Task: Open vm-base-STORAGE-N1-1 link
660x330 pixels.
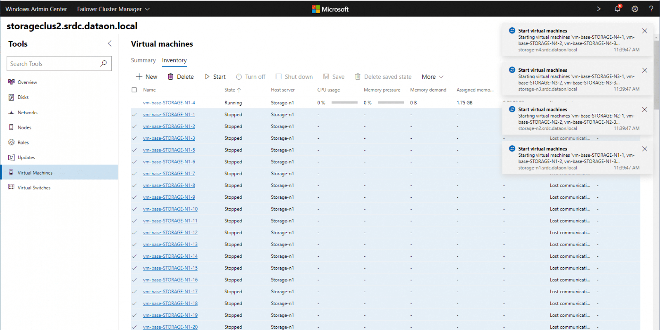Action: point(169,115)
